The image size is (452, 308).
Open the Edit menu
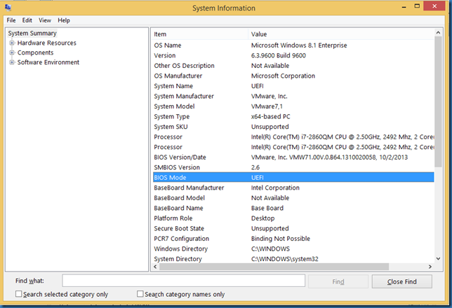click(27, 20)
